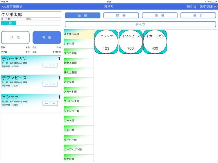Select the コート類 category
Screen dimensions: 218x163
[79, 121]
